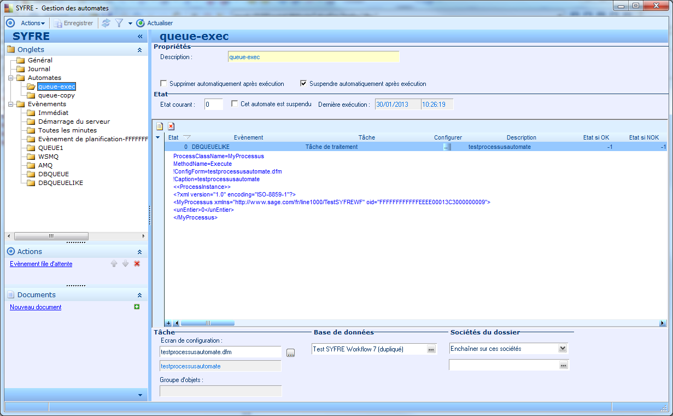Select Démarrage du serveur event

point(74,122)
